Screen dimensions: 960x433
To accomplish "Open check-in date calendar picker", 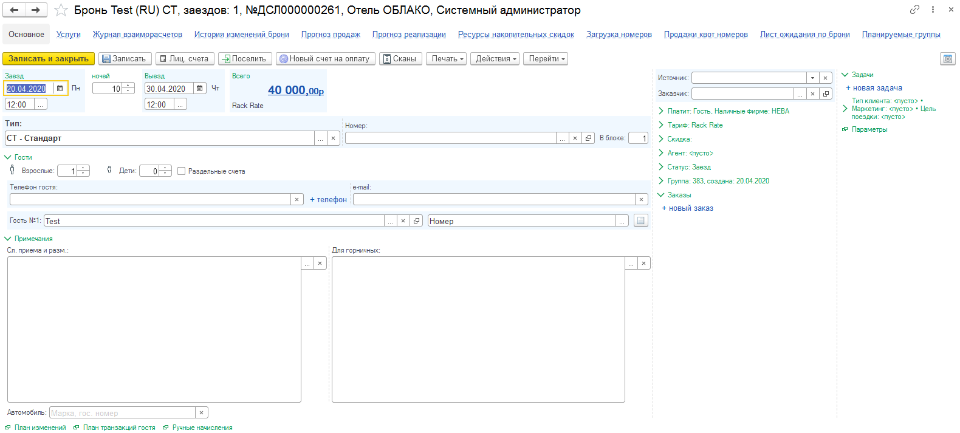I will (x=60, y=89).
